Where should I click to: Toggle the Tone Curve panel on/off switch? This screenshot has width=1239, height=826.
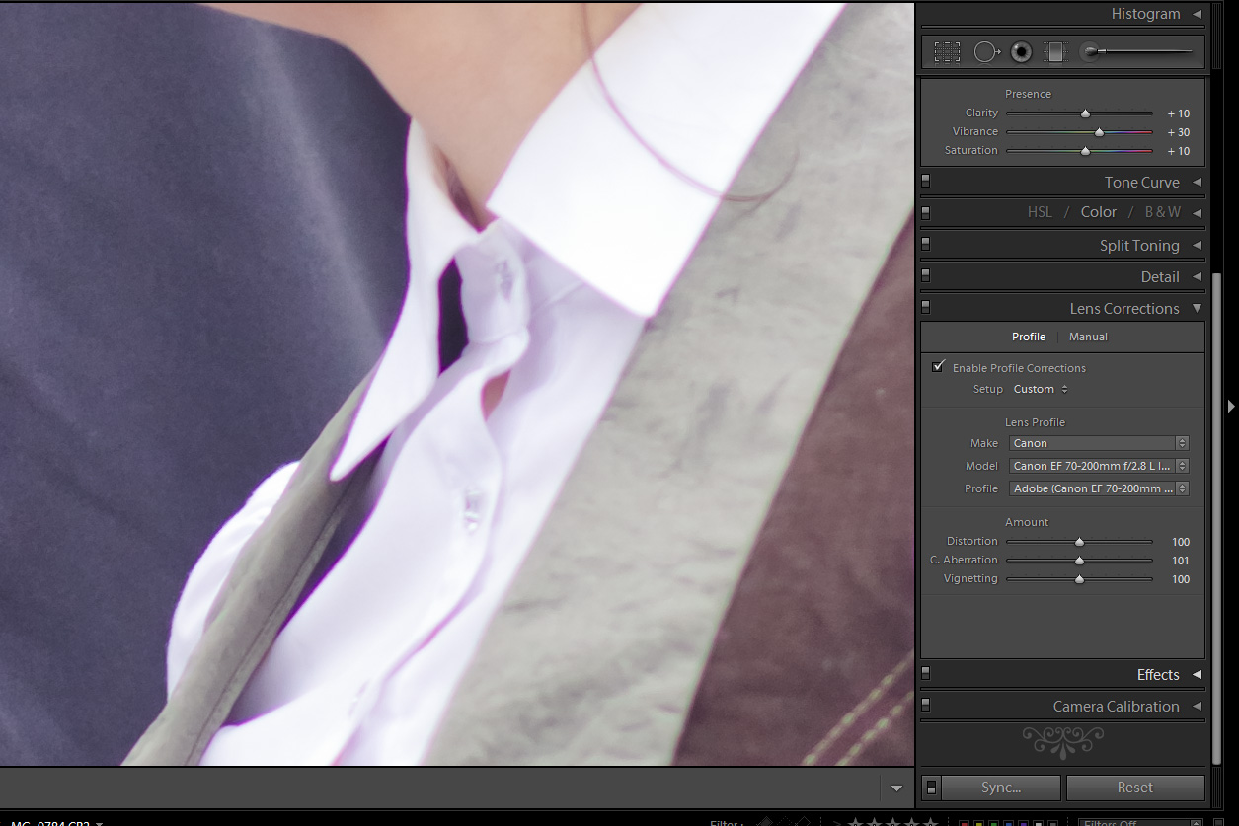[x=926, y=182]
